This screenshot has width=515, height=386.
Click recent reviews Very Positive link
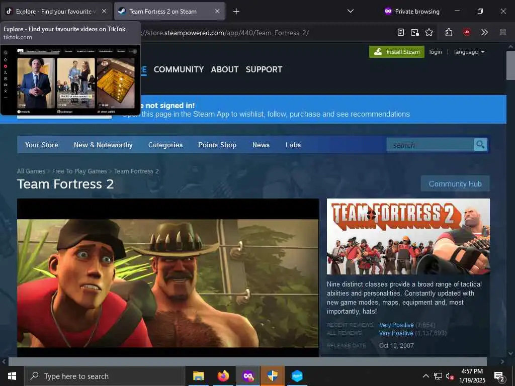(x=396, y=325)
